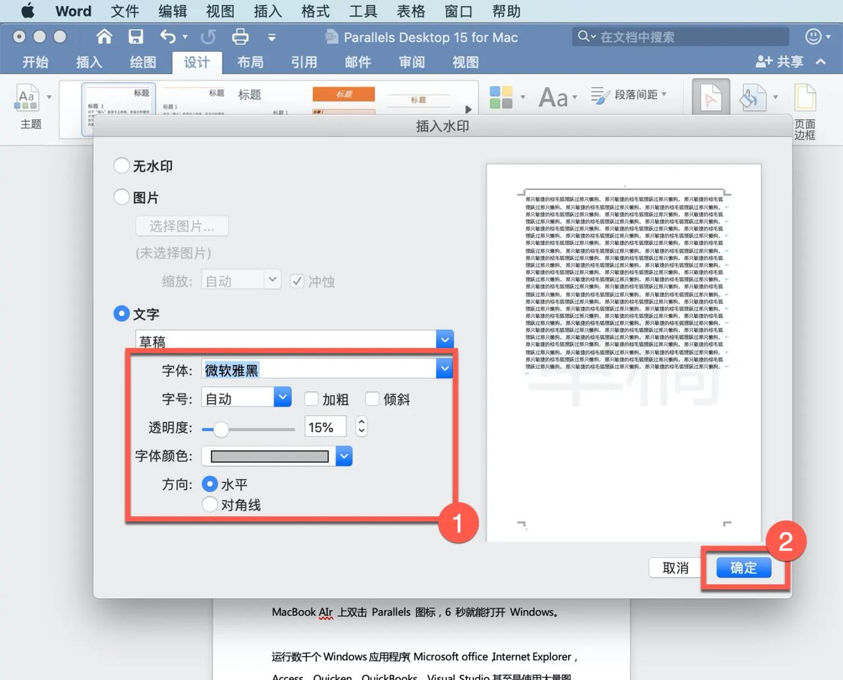Viewport: 843px width, 680px height.
Task: Click the 确定 button to confirm
Action: pos(744,567)
